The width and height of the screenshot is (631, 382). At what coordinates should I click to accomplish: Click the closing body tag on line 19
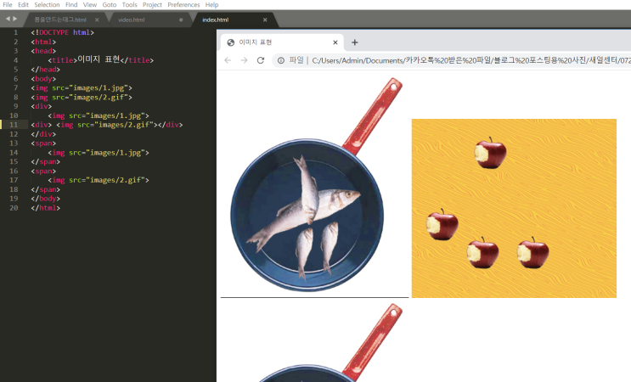coord(46,199)
